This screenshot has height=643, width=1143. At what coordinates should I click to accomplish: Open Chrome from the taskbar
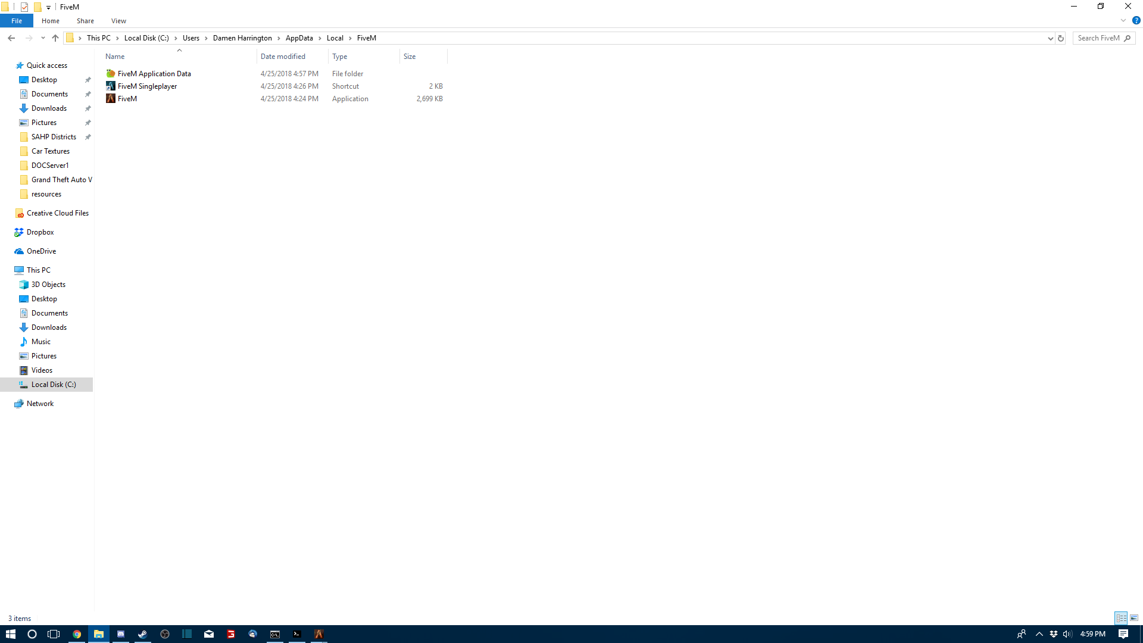(77, 634)
